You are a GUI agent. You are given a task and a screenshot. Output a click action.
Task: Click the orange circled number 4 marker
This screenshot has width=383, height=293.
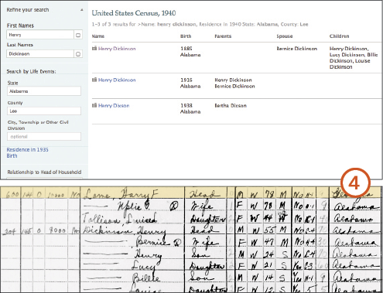coord(355,183)
